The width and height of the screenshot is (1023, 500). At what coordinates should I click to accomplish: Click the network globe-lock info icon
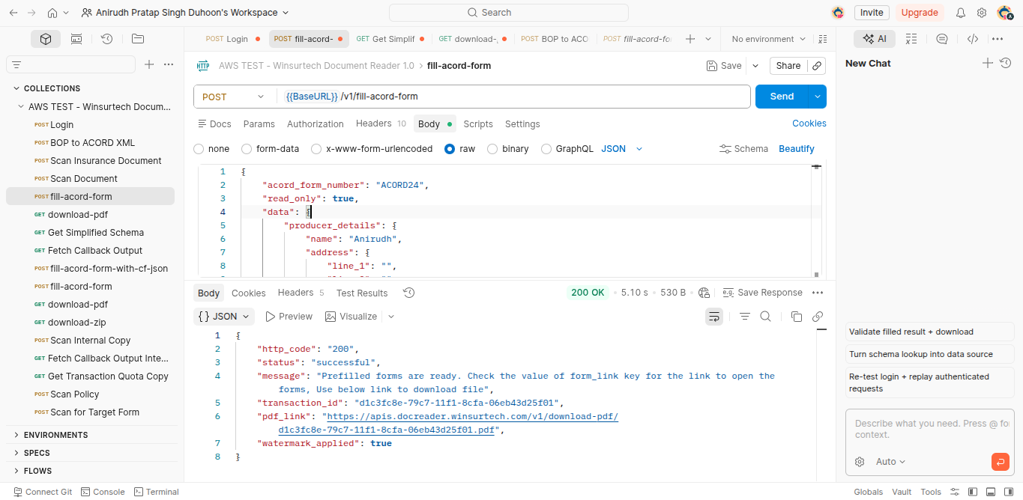pos(704,293)
